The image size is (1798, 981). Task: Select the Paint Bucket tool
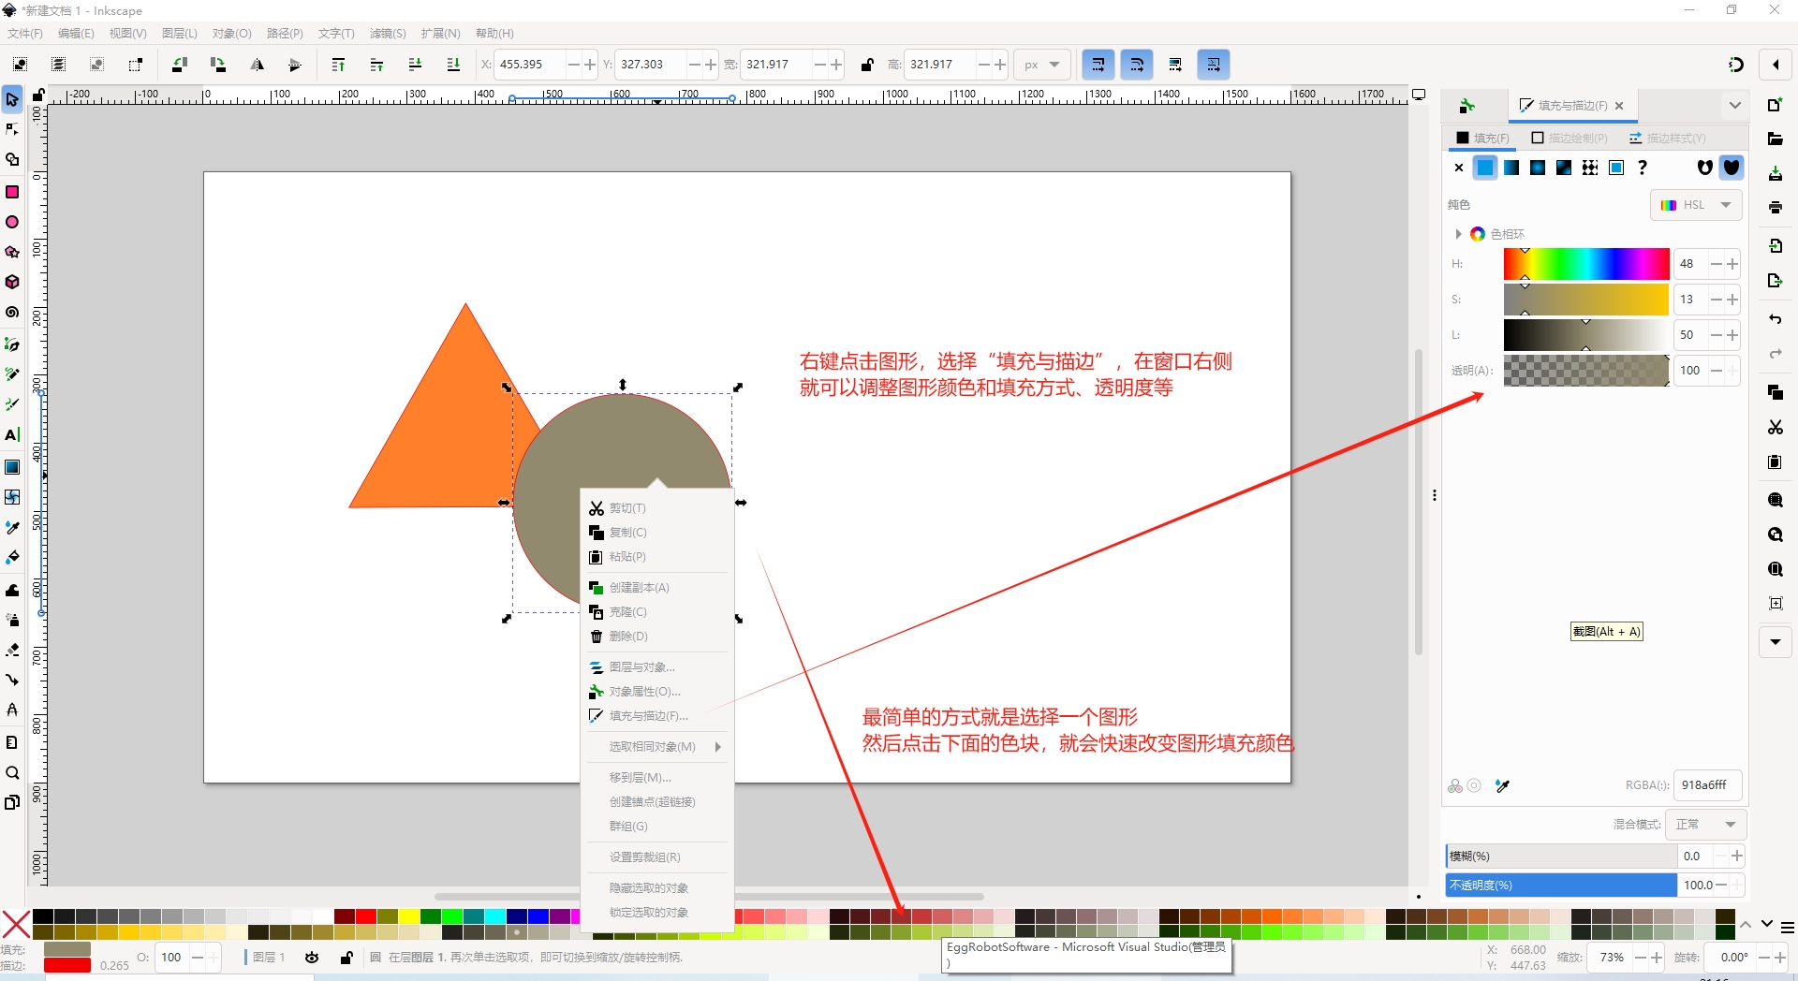click(x=12, y=557)
